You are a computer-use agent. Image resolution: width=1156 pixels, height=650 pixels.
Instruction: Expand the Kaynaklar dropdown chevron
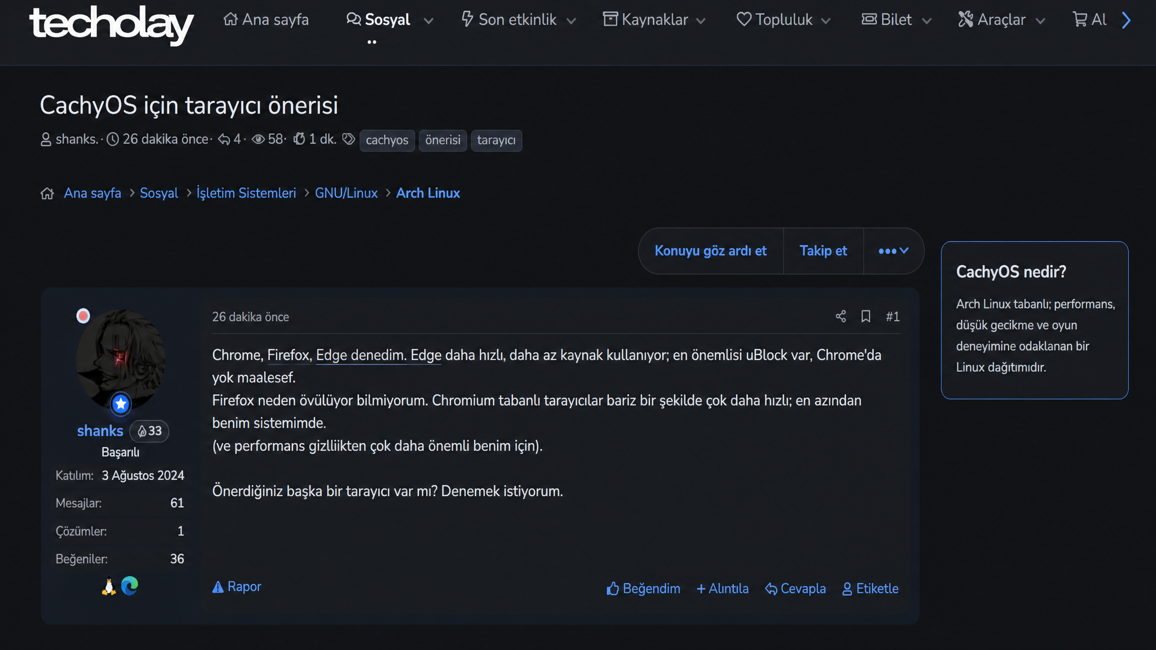701,21
